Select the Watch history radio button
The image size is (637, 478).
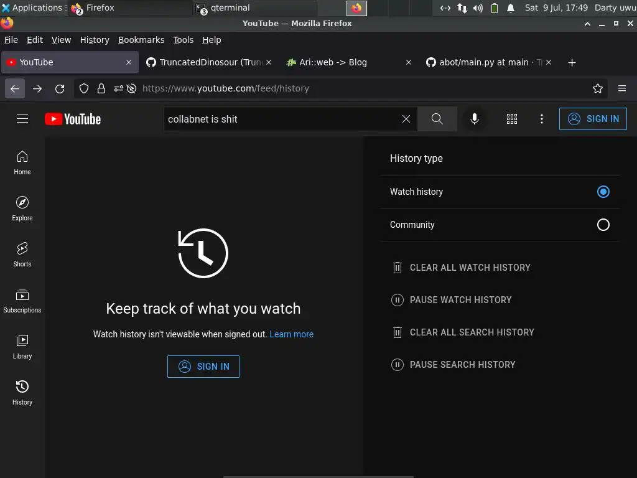tap(603, 192)
